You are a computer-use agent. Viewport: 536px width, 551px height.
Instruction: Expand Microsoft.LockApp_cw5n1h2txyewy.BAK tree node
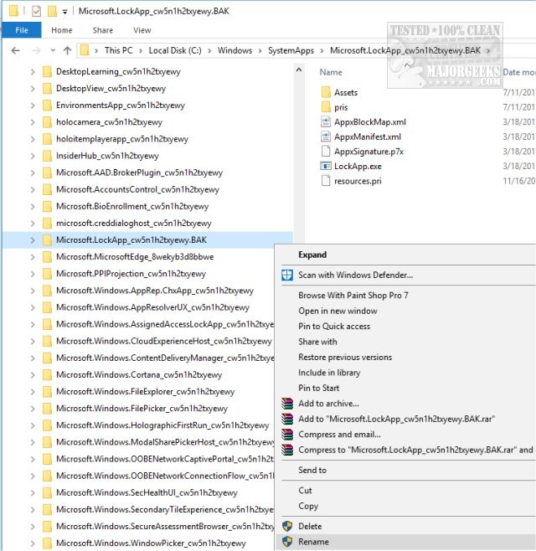[33, 240]
